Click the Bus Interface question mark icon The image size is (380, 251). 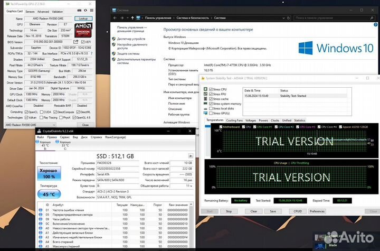coord(91,53)
